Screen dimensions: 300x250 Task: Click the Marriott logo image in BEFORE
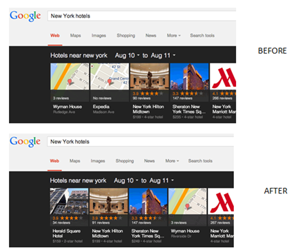point(223,76)
